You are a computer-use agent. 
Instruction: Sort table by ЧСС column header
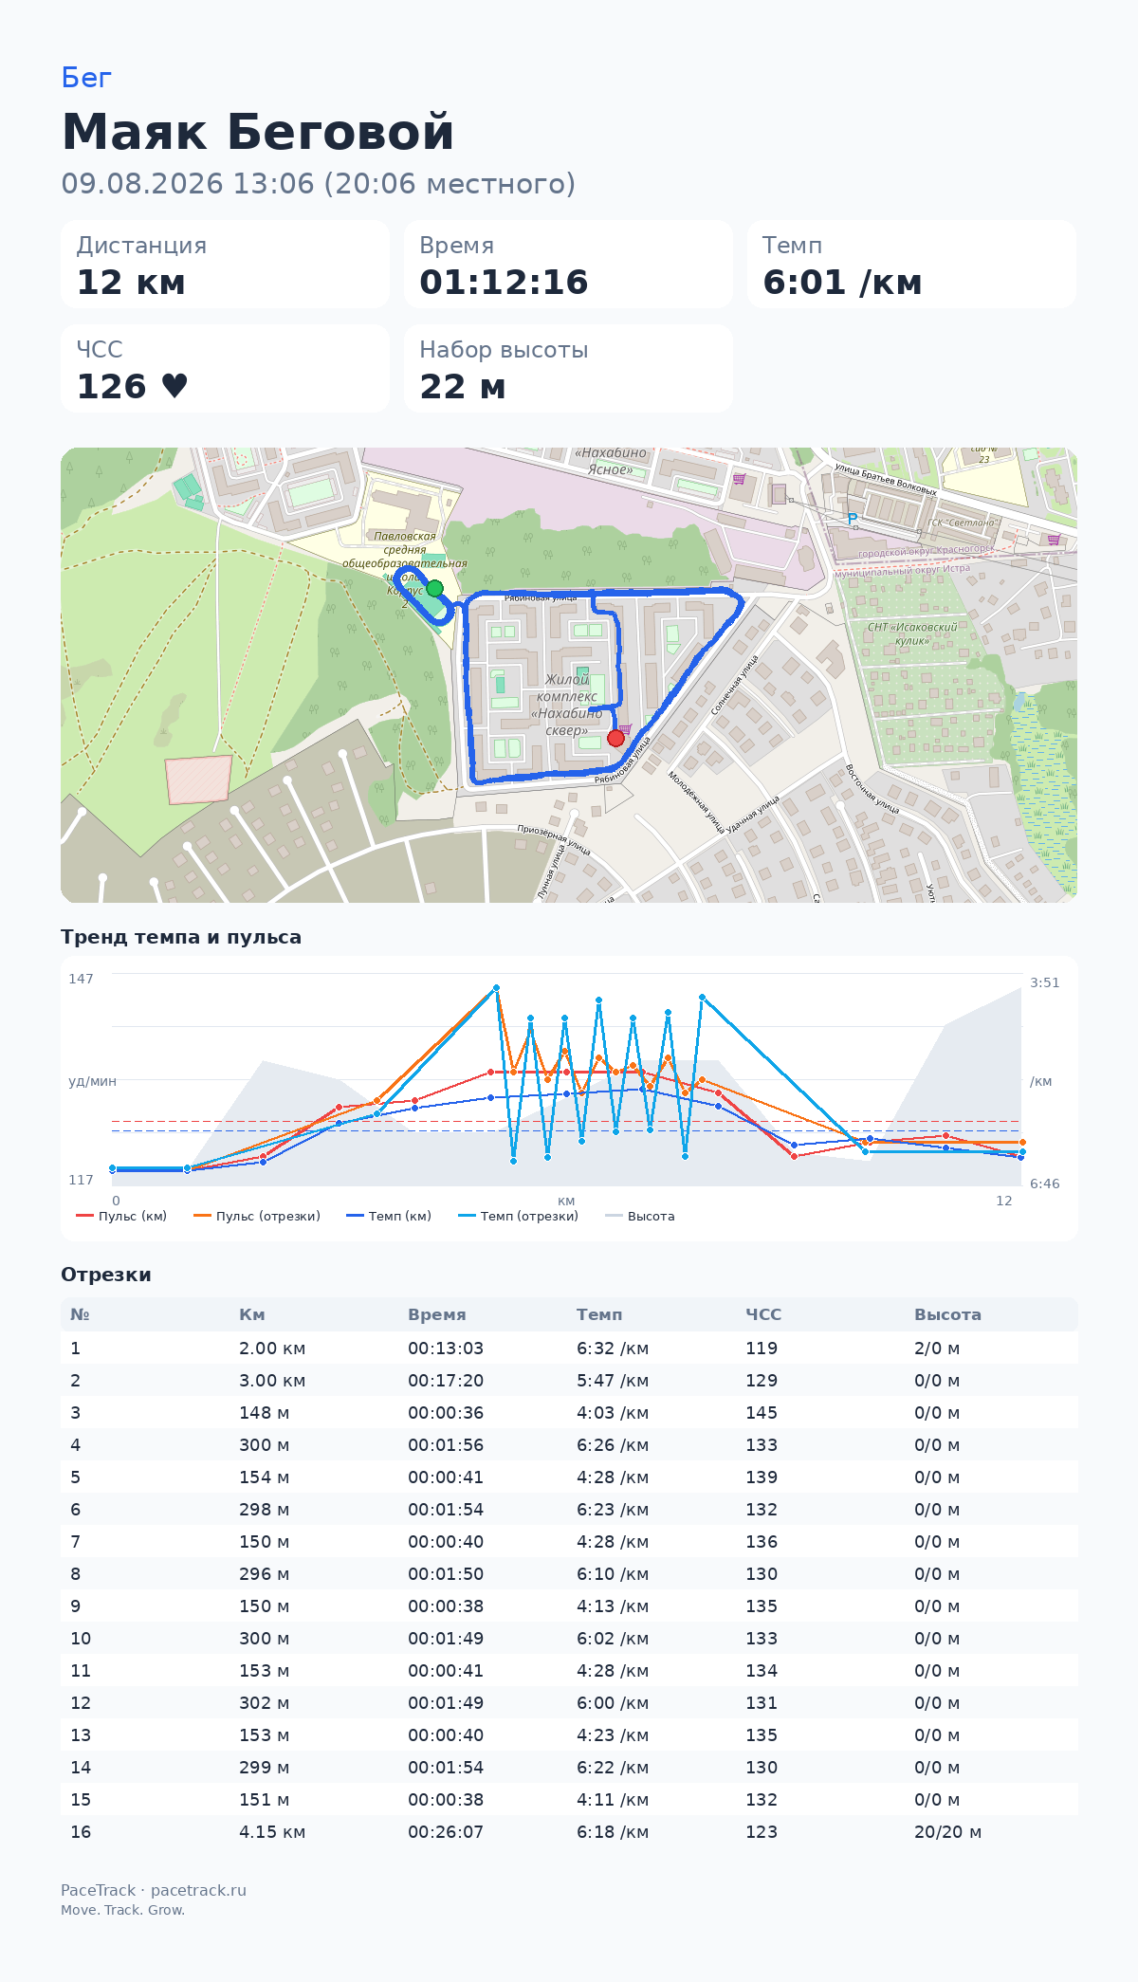tap(763, 1314)
